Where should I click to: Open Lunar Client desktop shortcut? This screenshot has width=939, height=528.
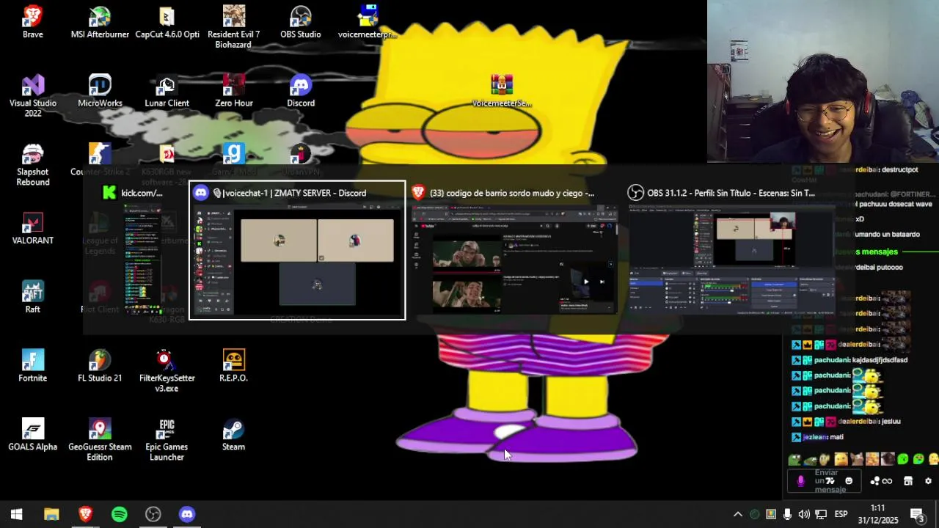click(x=167, y=91)
